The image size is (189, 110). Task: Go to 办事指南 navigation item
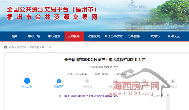(134, 36)
